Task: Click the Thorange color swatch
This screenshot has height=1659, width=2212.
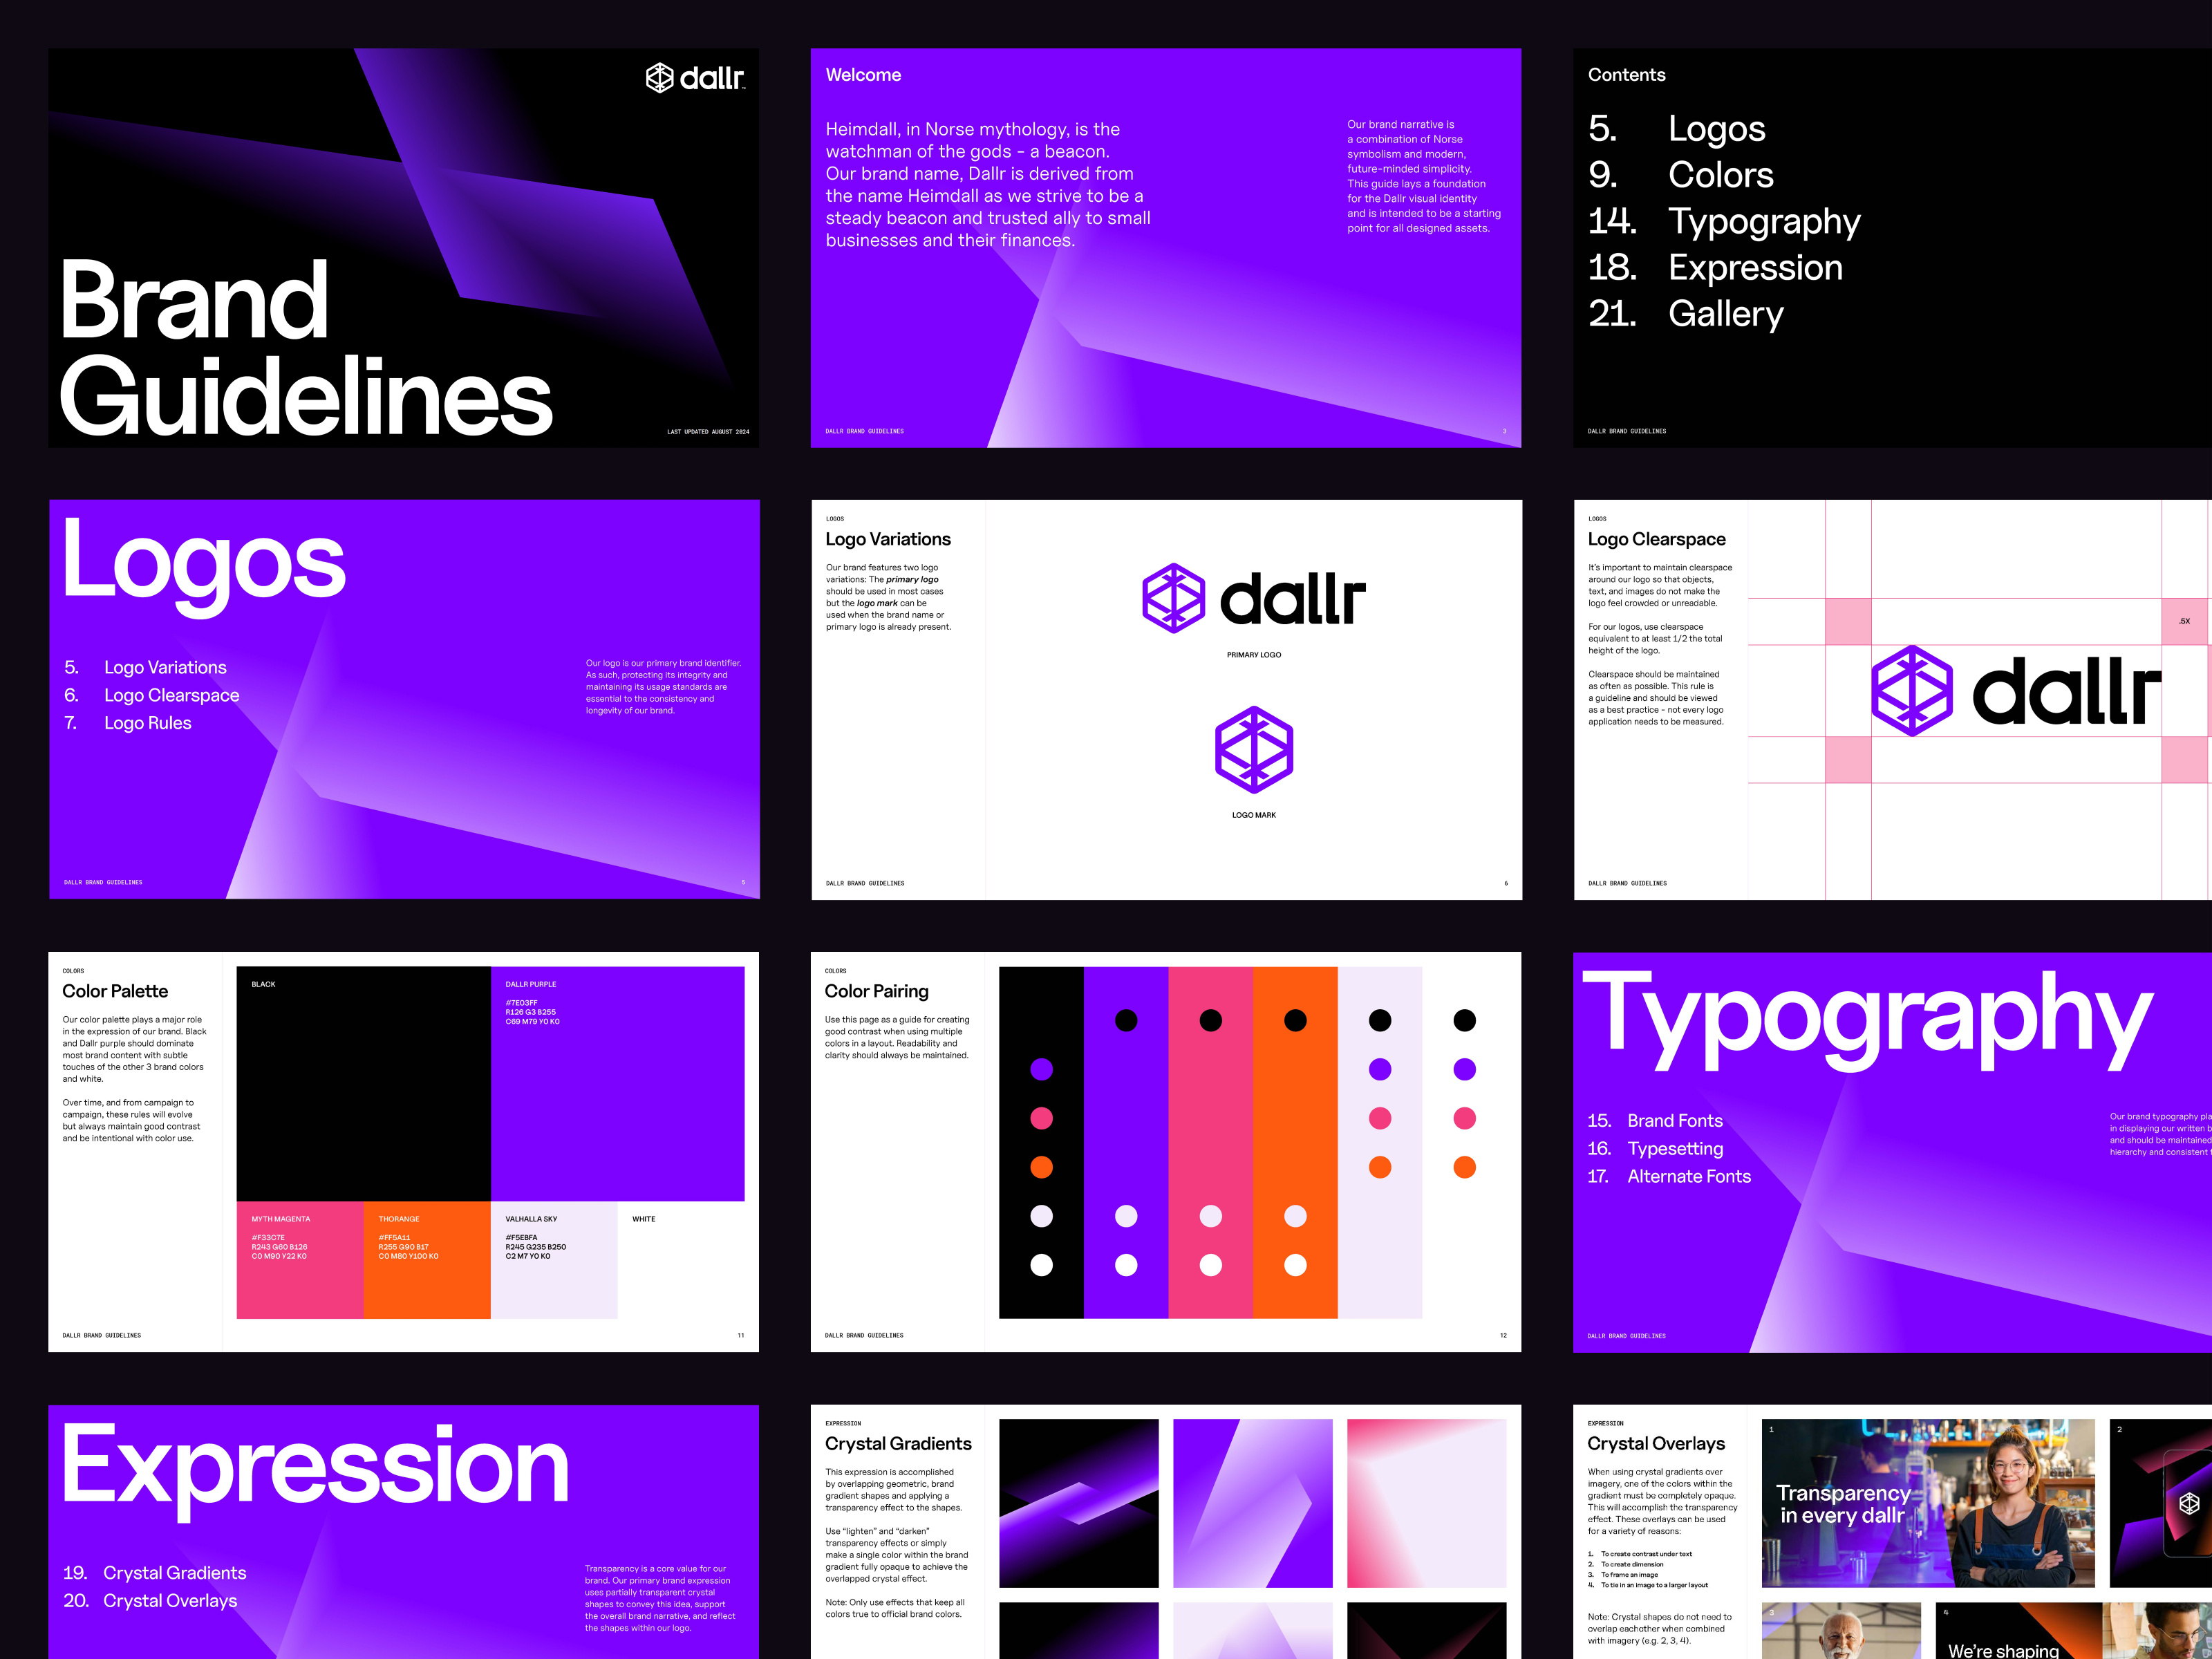Action: 428,1260
